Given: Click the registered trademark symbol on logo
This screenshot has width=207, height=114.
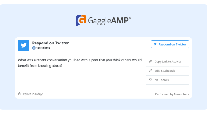Looking at the screenshot, I should 130,18.
